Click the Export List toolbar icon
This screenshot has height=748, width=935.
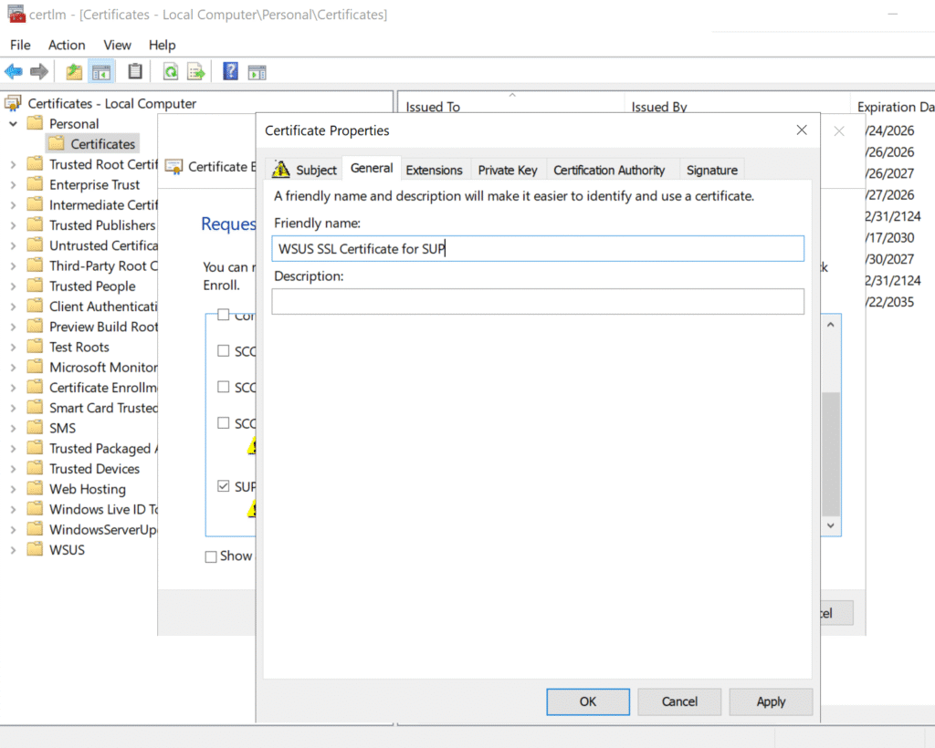point(196,72)
